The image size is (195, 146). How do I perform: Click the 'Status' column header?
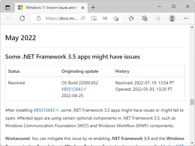tap(14, 71)
